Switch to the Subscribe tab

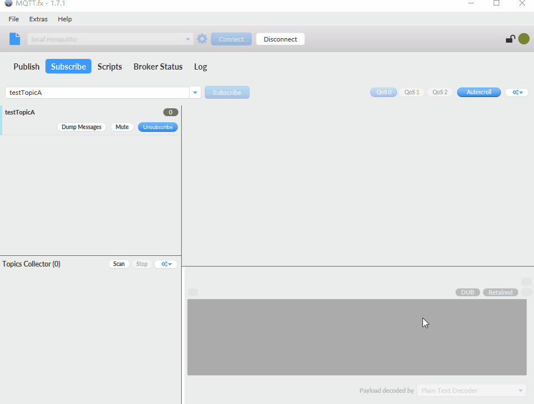(x=68, y=66)
